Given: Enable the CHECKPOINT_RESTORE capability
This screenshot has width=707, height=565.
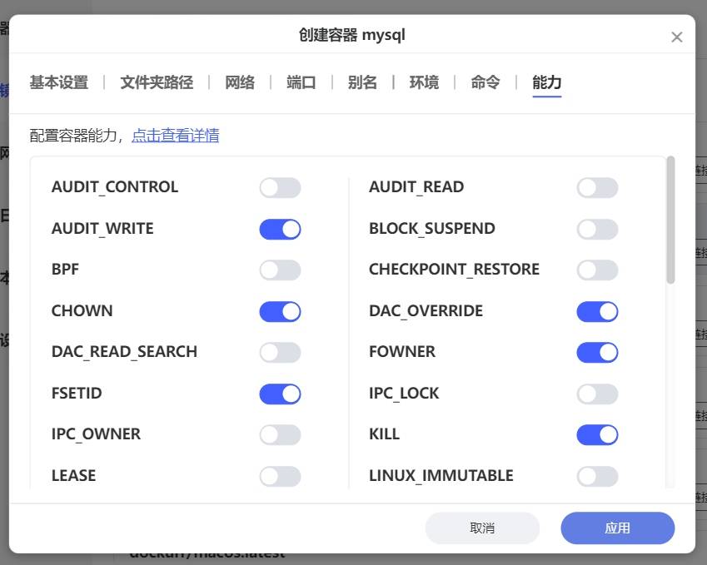Looking at the screenshot, I should pyautogui.click(x=597, y=270).
